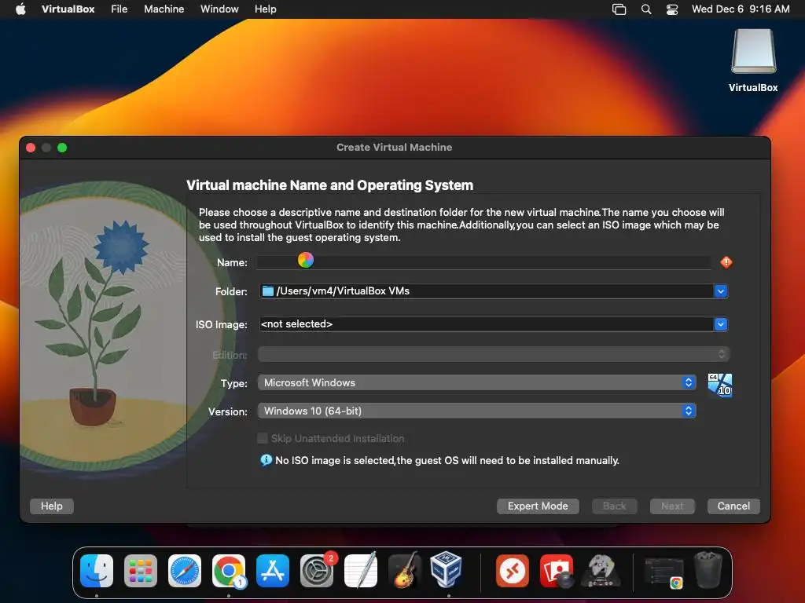Cancel the Create Virtual Machine dialog
Image resolution: width=805 pixels, height=603 pixels.
tap(733, 506)
